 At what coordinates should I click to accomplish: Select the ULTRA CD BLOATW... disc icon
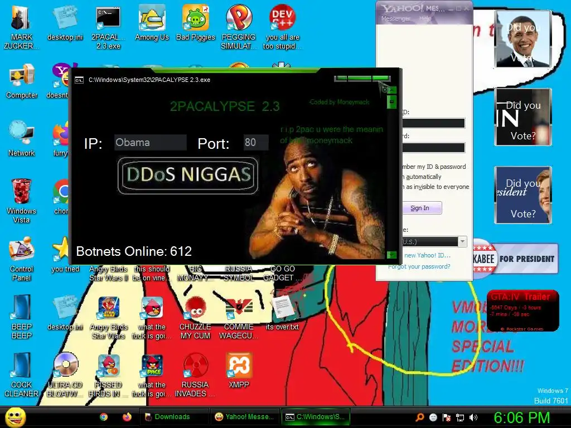(65, 374)
